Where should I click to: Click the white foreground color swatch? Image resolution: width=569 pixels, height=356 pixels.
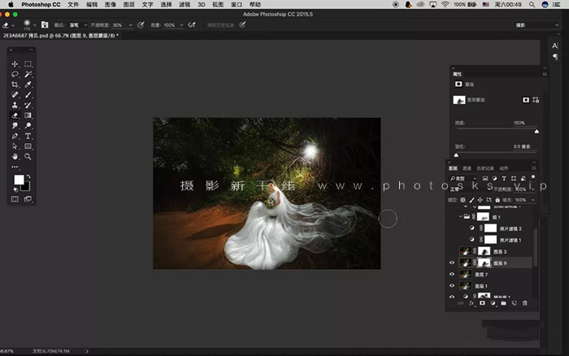19,180
